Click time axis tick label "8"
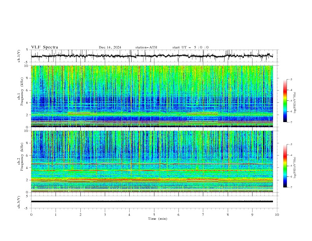Viewport: 312px width, 241px height. [x=228, y=215]
